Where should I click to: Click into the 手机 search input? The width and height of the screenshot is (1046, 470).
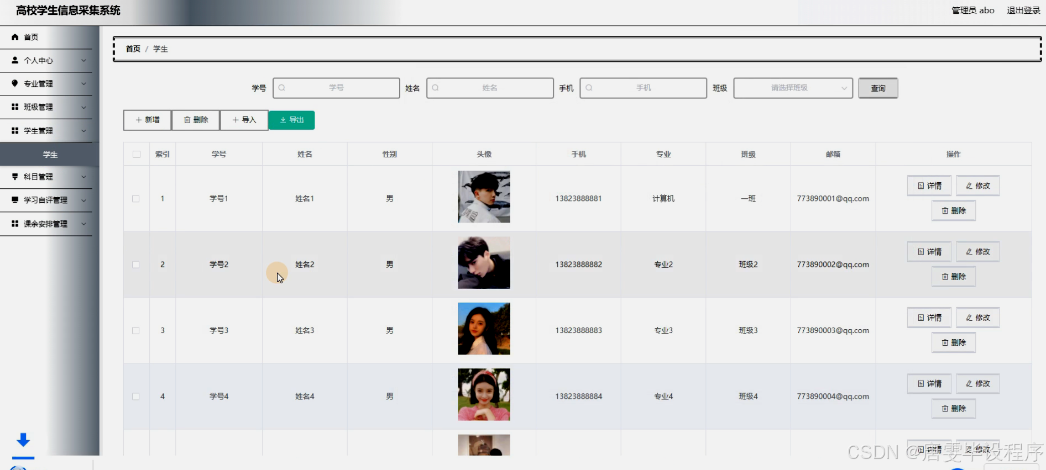[x=643, y=88]
